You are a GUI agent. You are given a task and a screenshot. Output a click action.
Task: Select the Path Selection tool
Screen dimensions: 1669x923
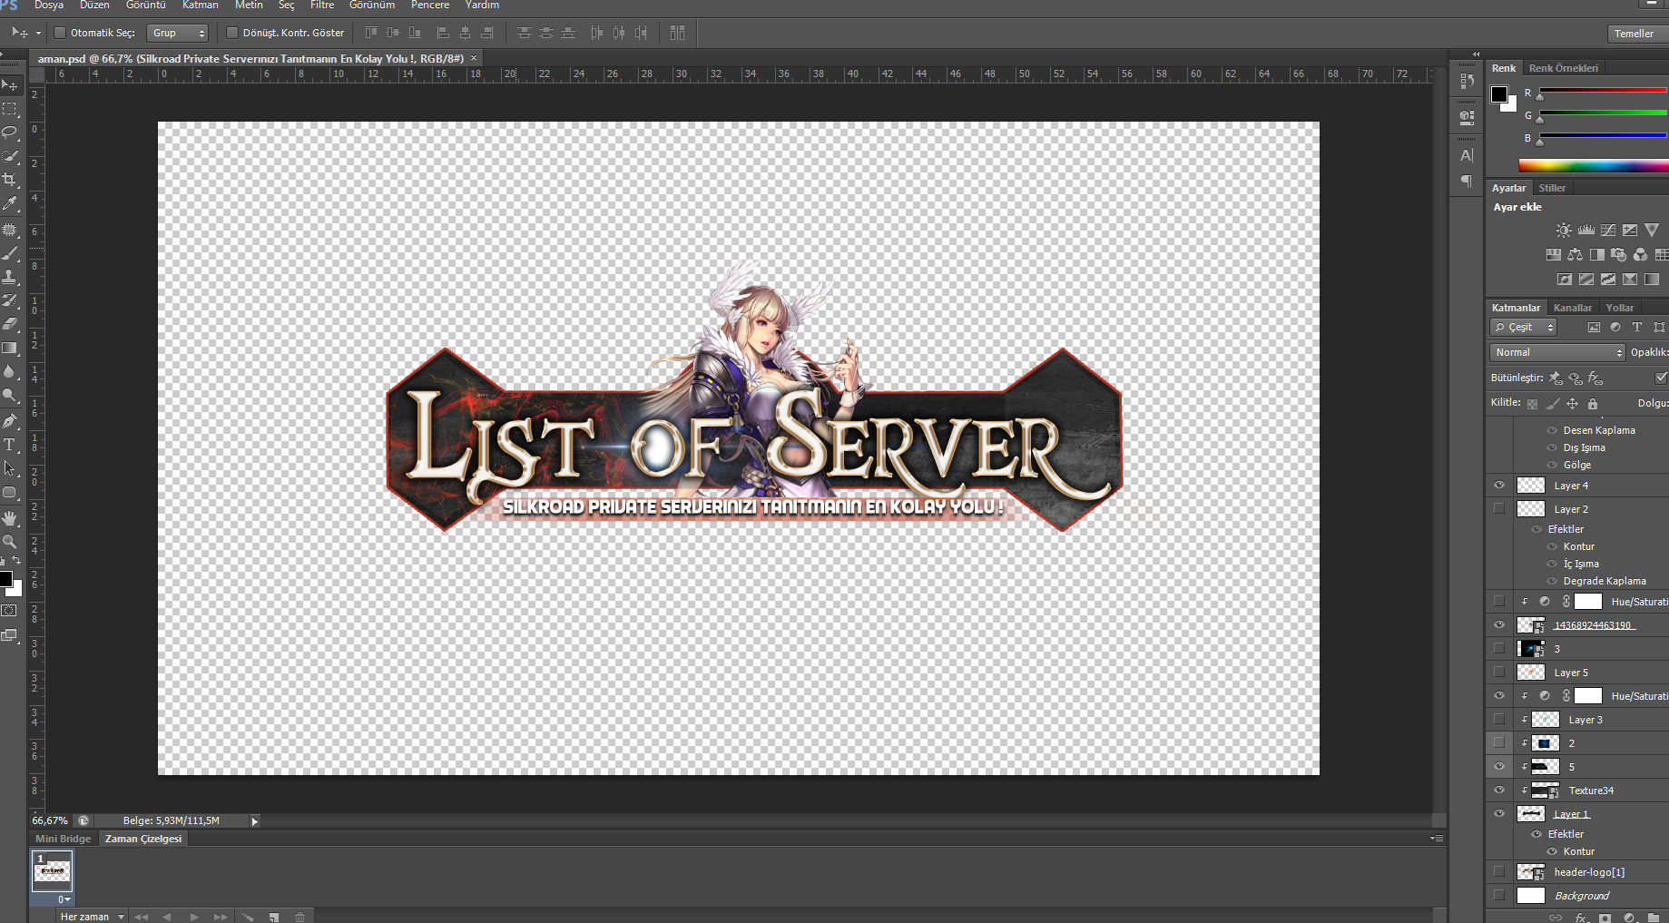pos(10,468)
